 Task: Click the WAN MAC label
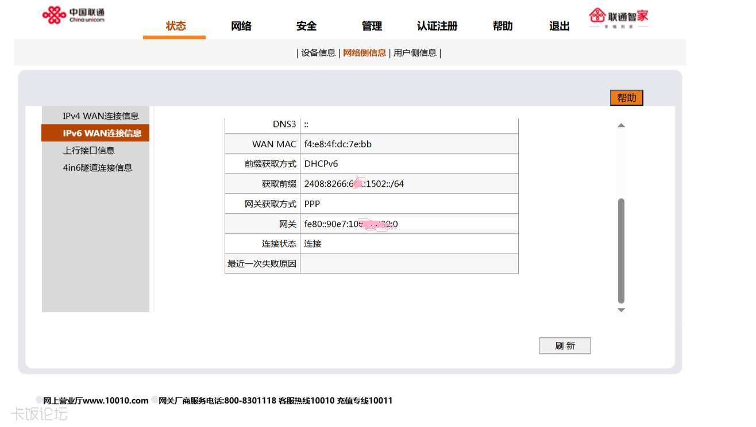coord(274,144)
